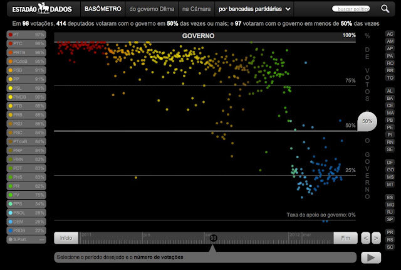Step to next vote with right arrow
This screenshot has height=270, width=401.
point(376,238)
